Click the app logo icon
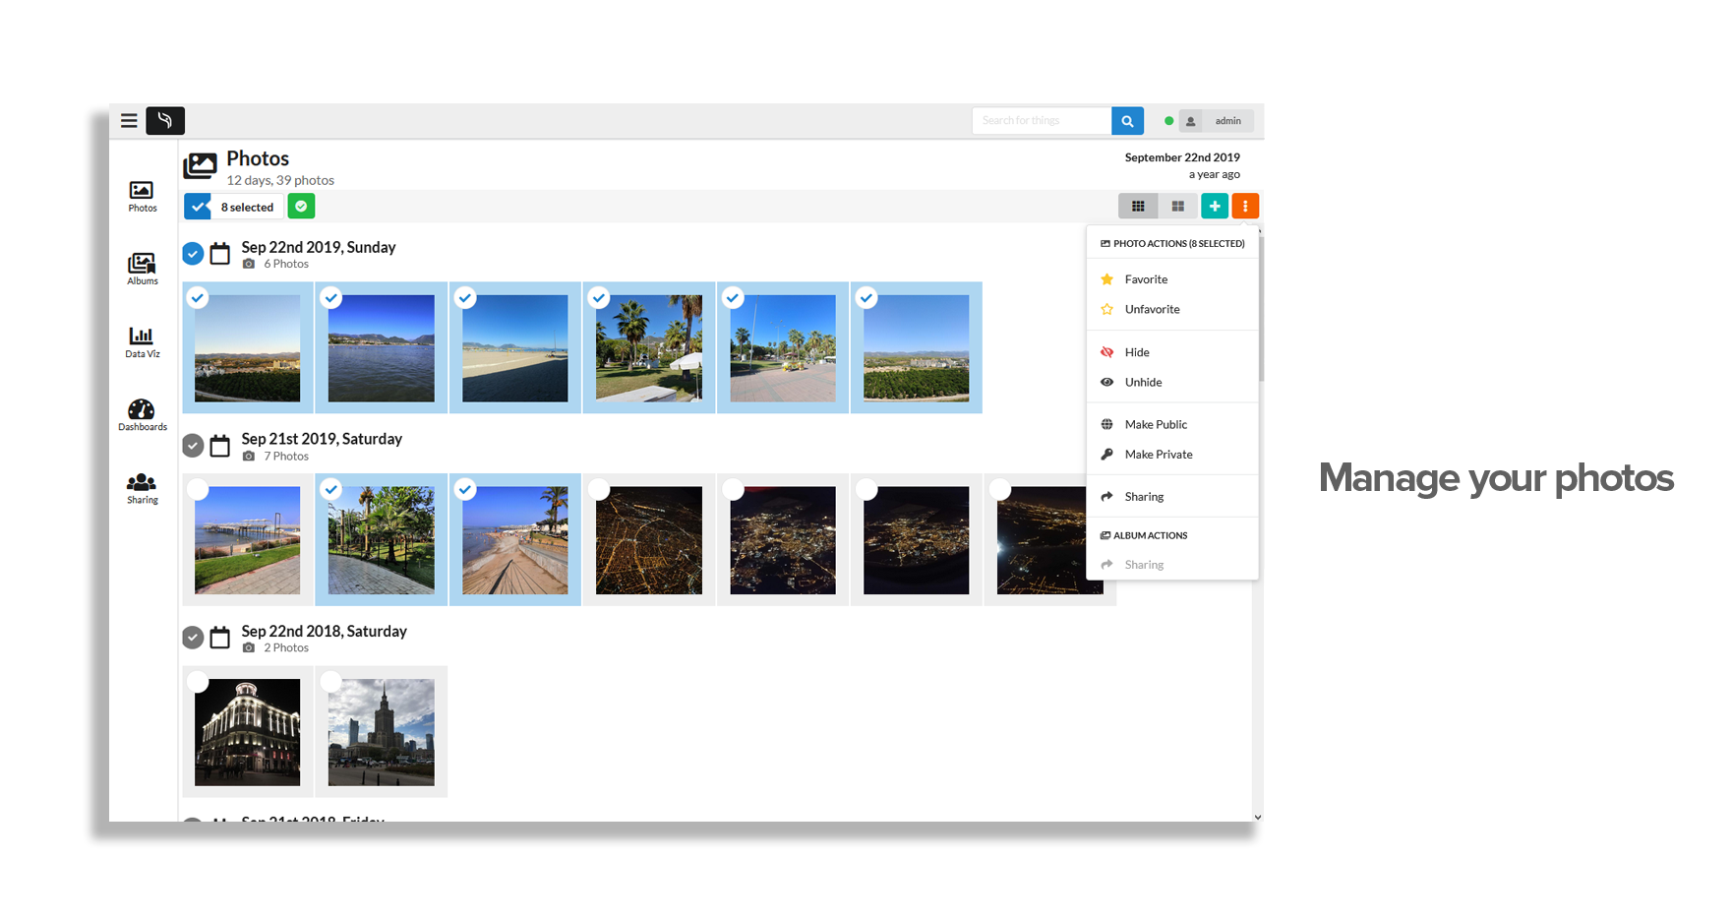The width and height of the screenshot is (1732, 921). coord(165,121)
